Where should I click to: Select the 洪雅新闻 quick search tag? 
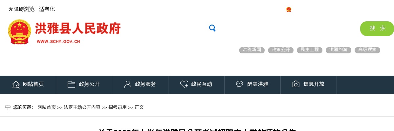click(252, 50)
